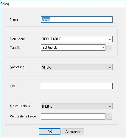Click the rechtab.db text in Tabelle field
Viewport: 126px width, 138px height.
(49, 47)
